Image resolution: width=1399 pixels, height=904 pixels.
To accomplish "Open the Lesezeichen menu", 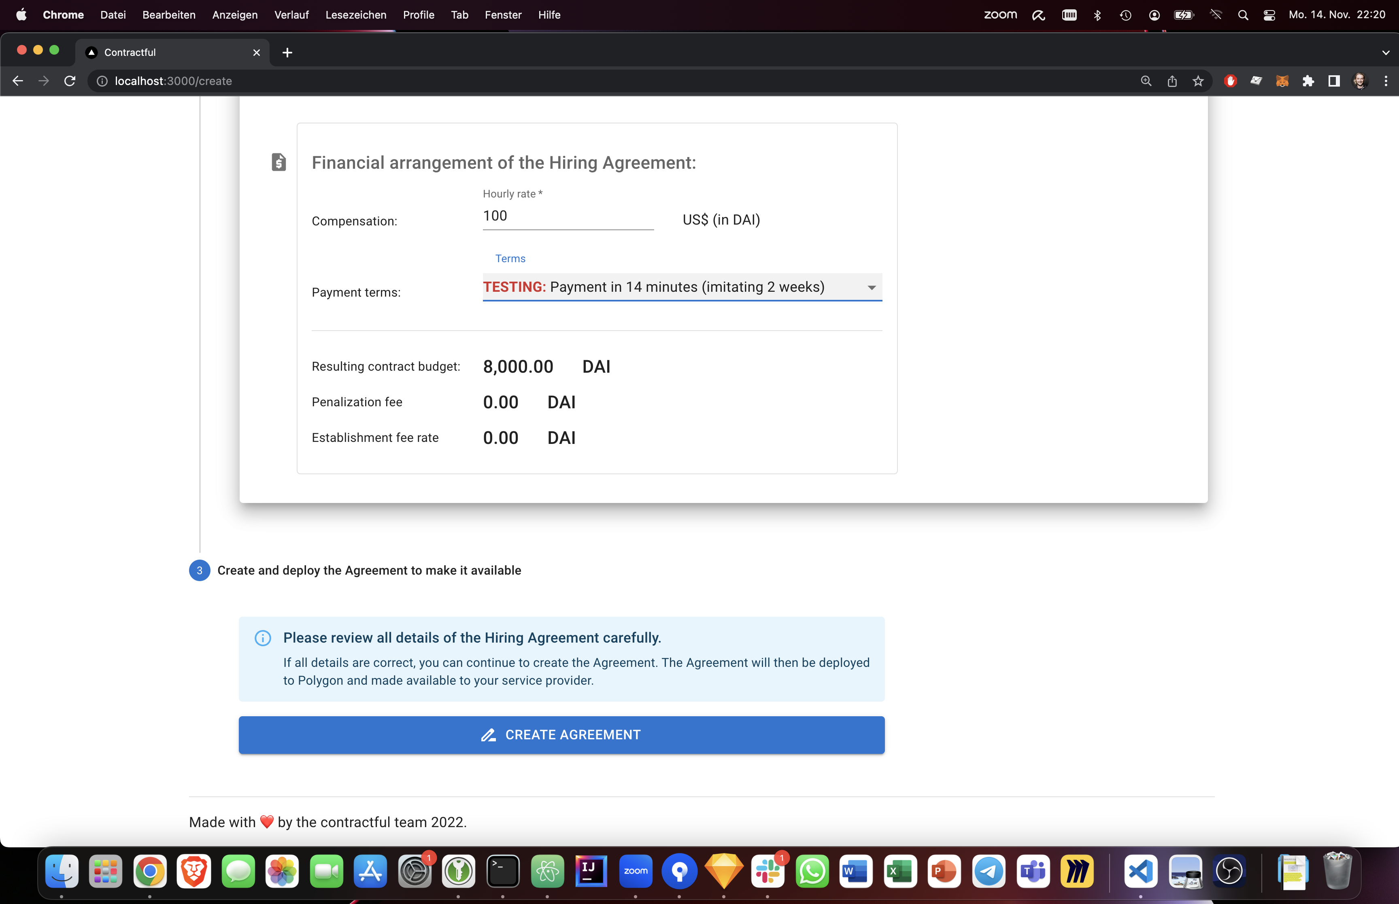I will [x=356, y=15].
